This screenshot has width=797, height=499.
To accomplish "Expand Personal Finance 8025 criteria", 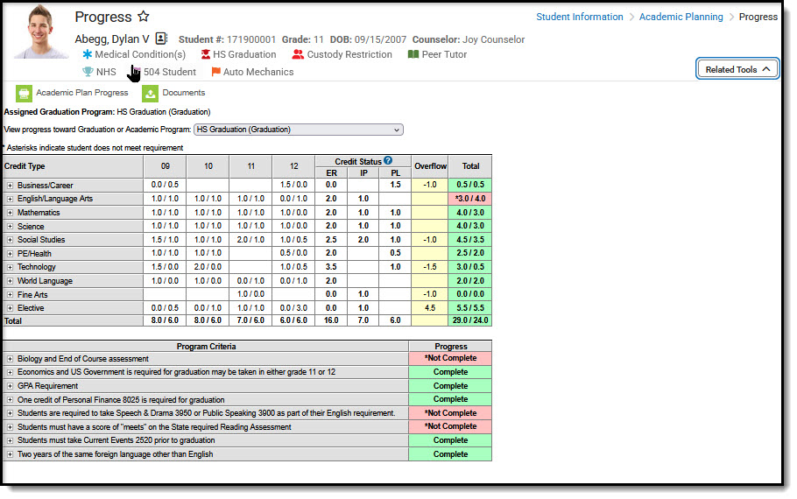I will (10, 400).
